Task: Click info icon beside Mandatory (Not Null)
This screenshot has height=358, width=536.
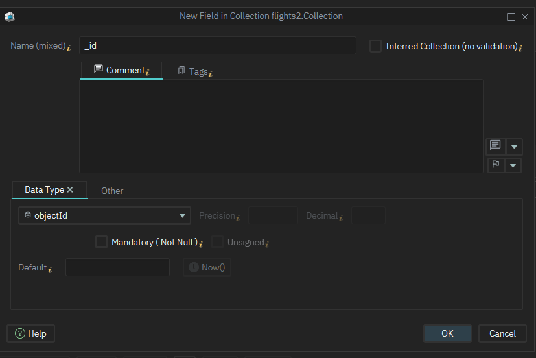Action: pos(201,244)
